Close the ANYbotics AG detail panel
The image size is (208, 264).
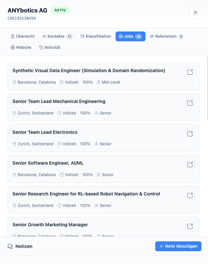click(196, 12)
